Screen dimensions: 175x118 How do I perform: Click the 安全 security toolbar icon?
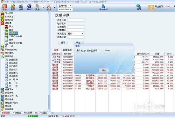[37, 7]
